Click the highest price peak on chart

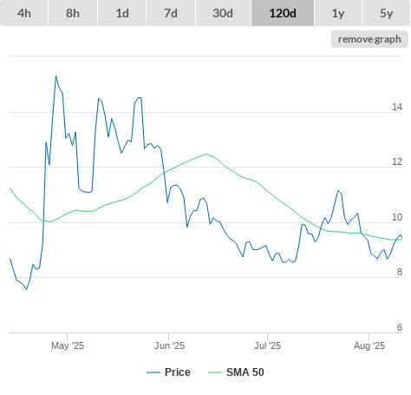(x=55, y=76)
